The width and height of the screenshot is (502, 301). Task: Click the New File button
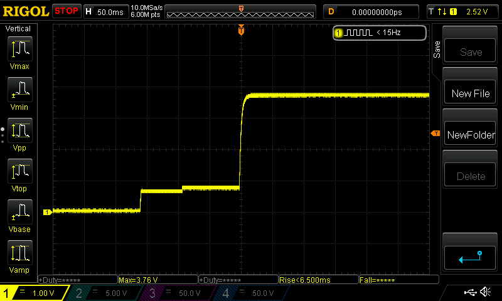click(x=469, y=92)
